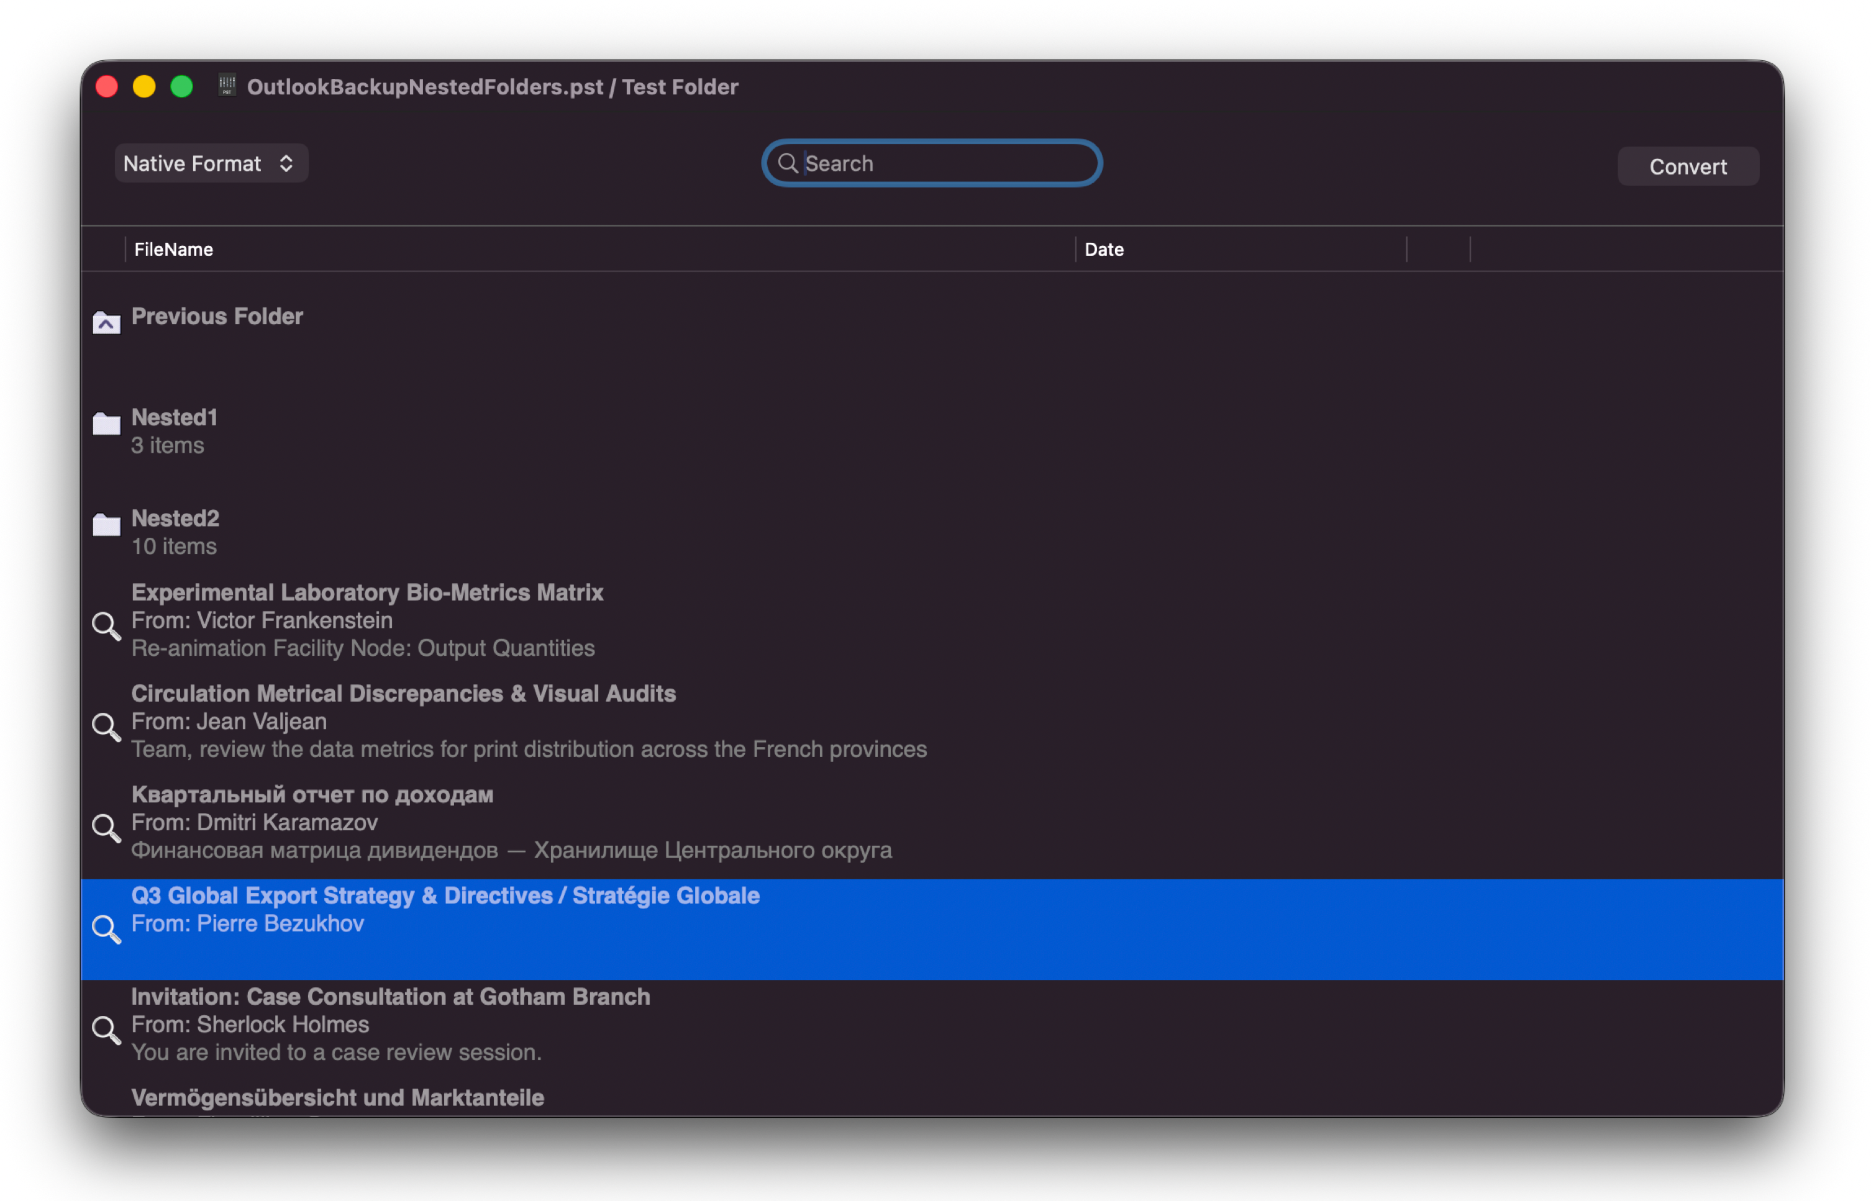The height and width of the screenshot is (1201, 1871).
Task: Click the Search input field
Action: pos(933,164)
